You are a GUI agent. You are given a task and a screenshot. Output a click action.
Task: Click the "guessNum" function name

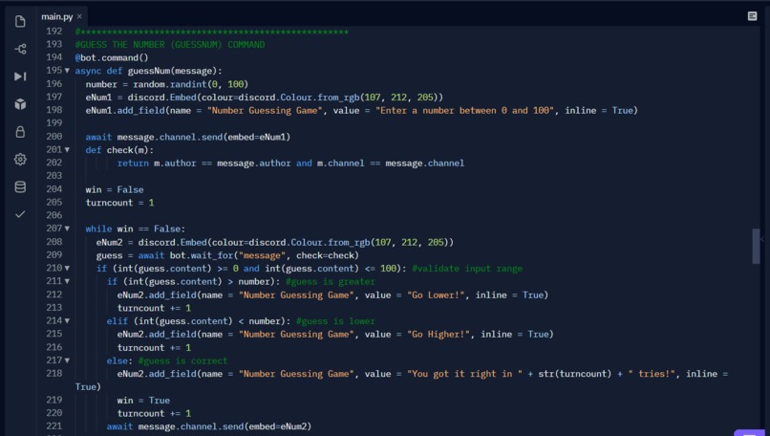click(x=149, y=72)
